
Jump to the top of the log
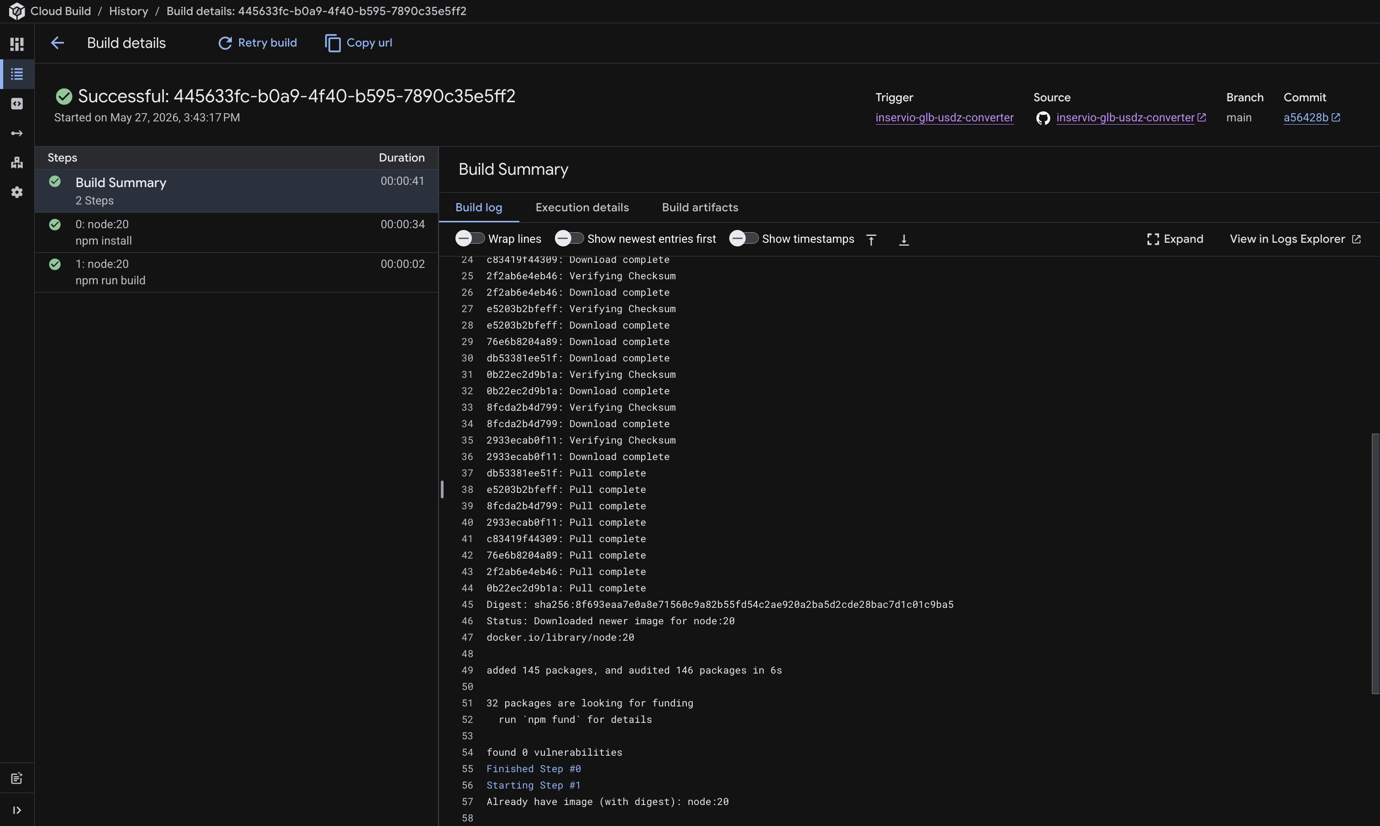[872, 239]
